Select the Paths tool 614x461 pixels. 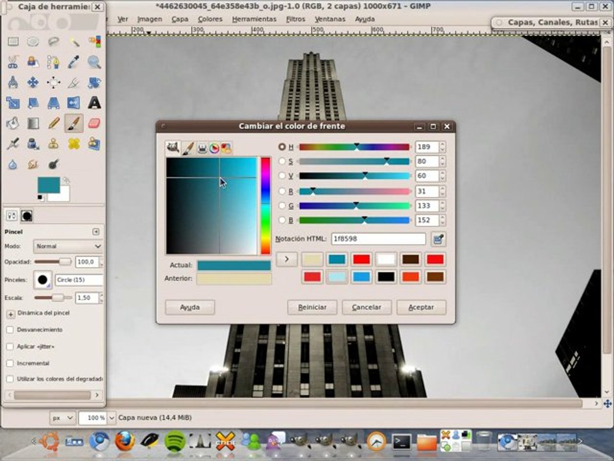click(53, 62)
